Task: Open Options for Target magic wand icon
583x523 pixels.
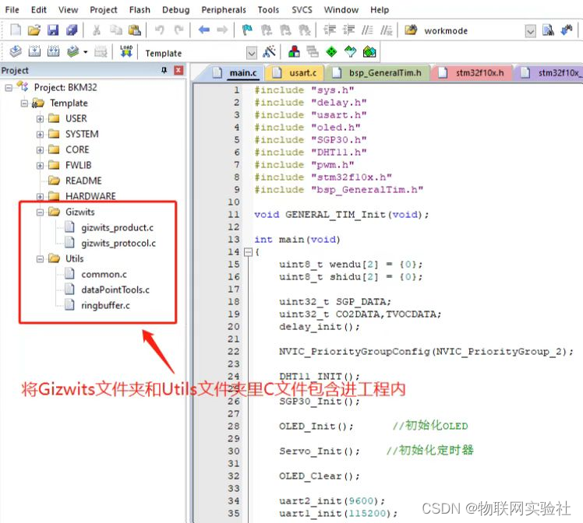Action: [x=270, y=52]
